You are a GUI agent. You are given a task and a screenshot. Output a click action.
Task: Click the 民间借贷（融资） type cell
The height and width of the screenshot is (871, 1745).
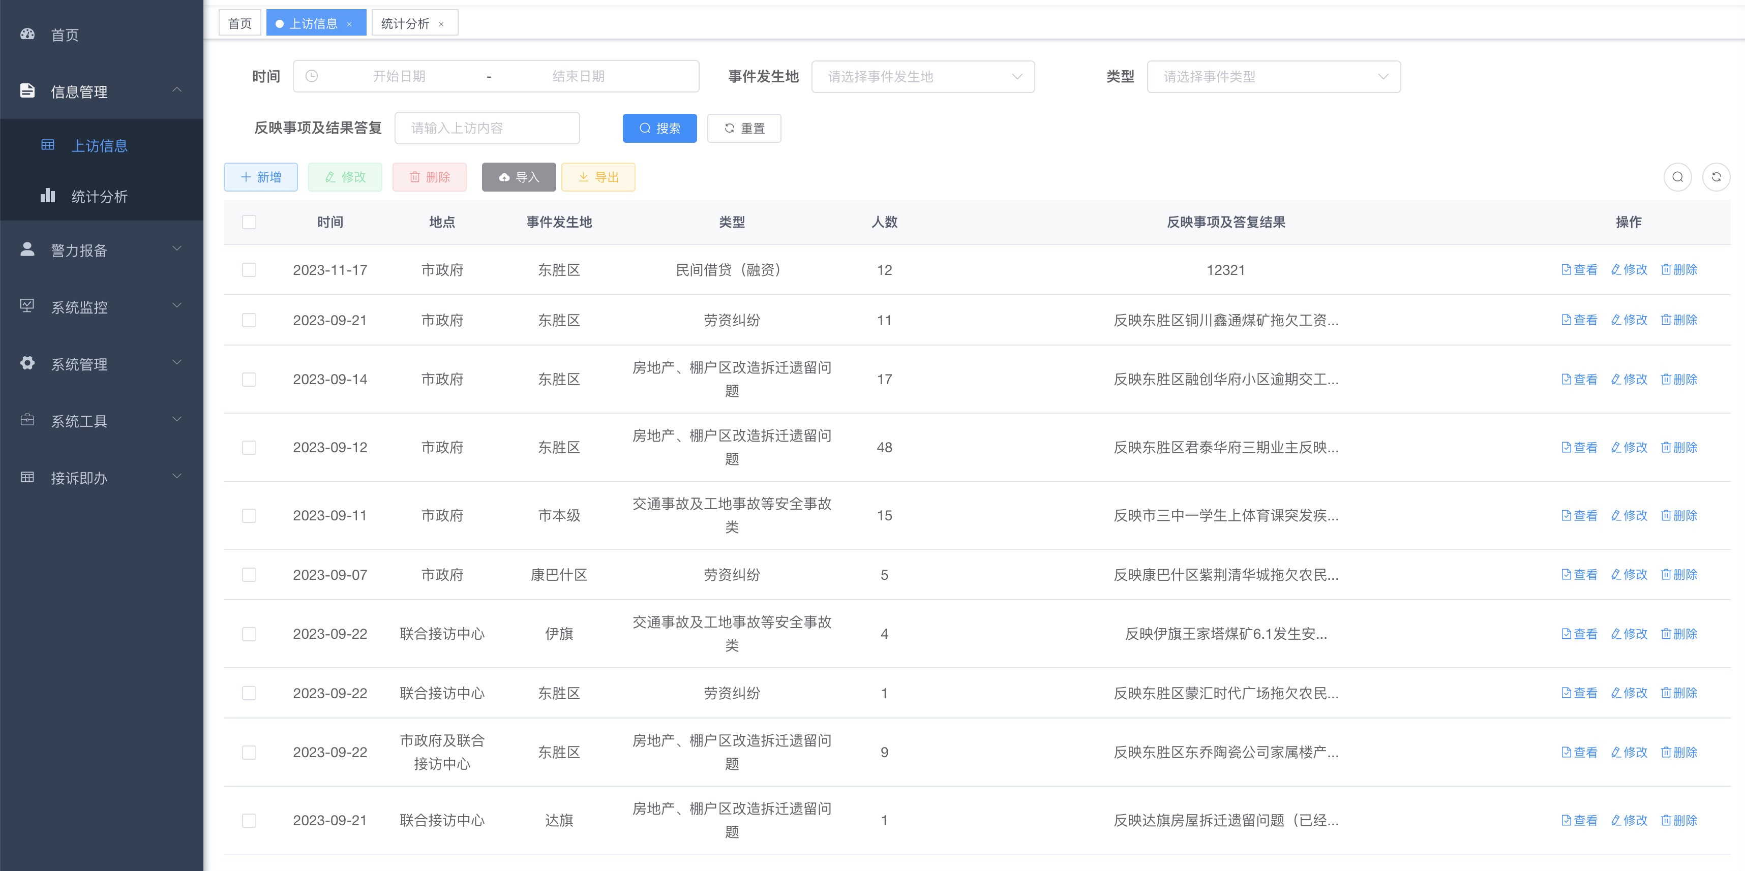pyautogui.click(x=732, y=269)
